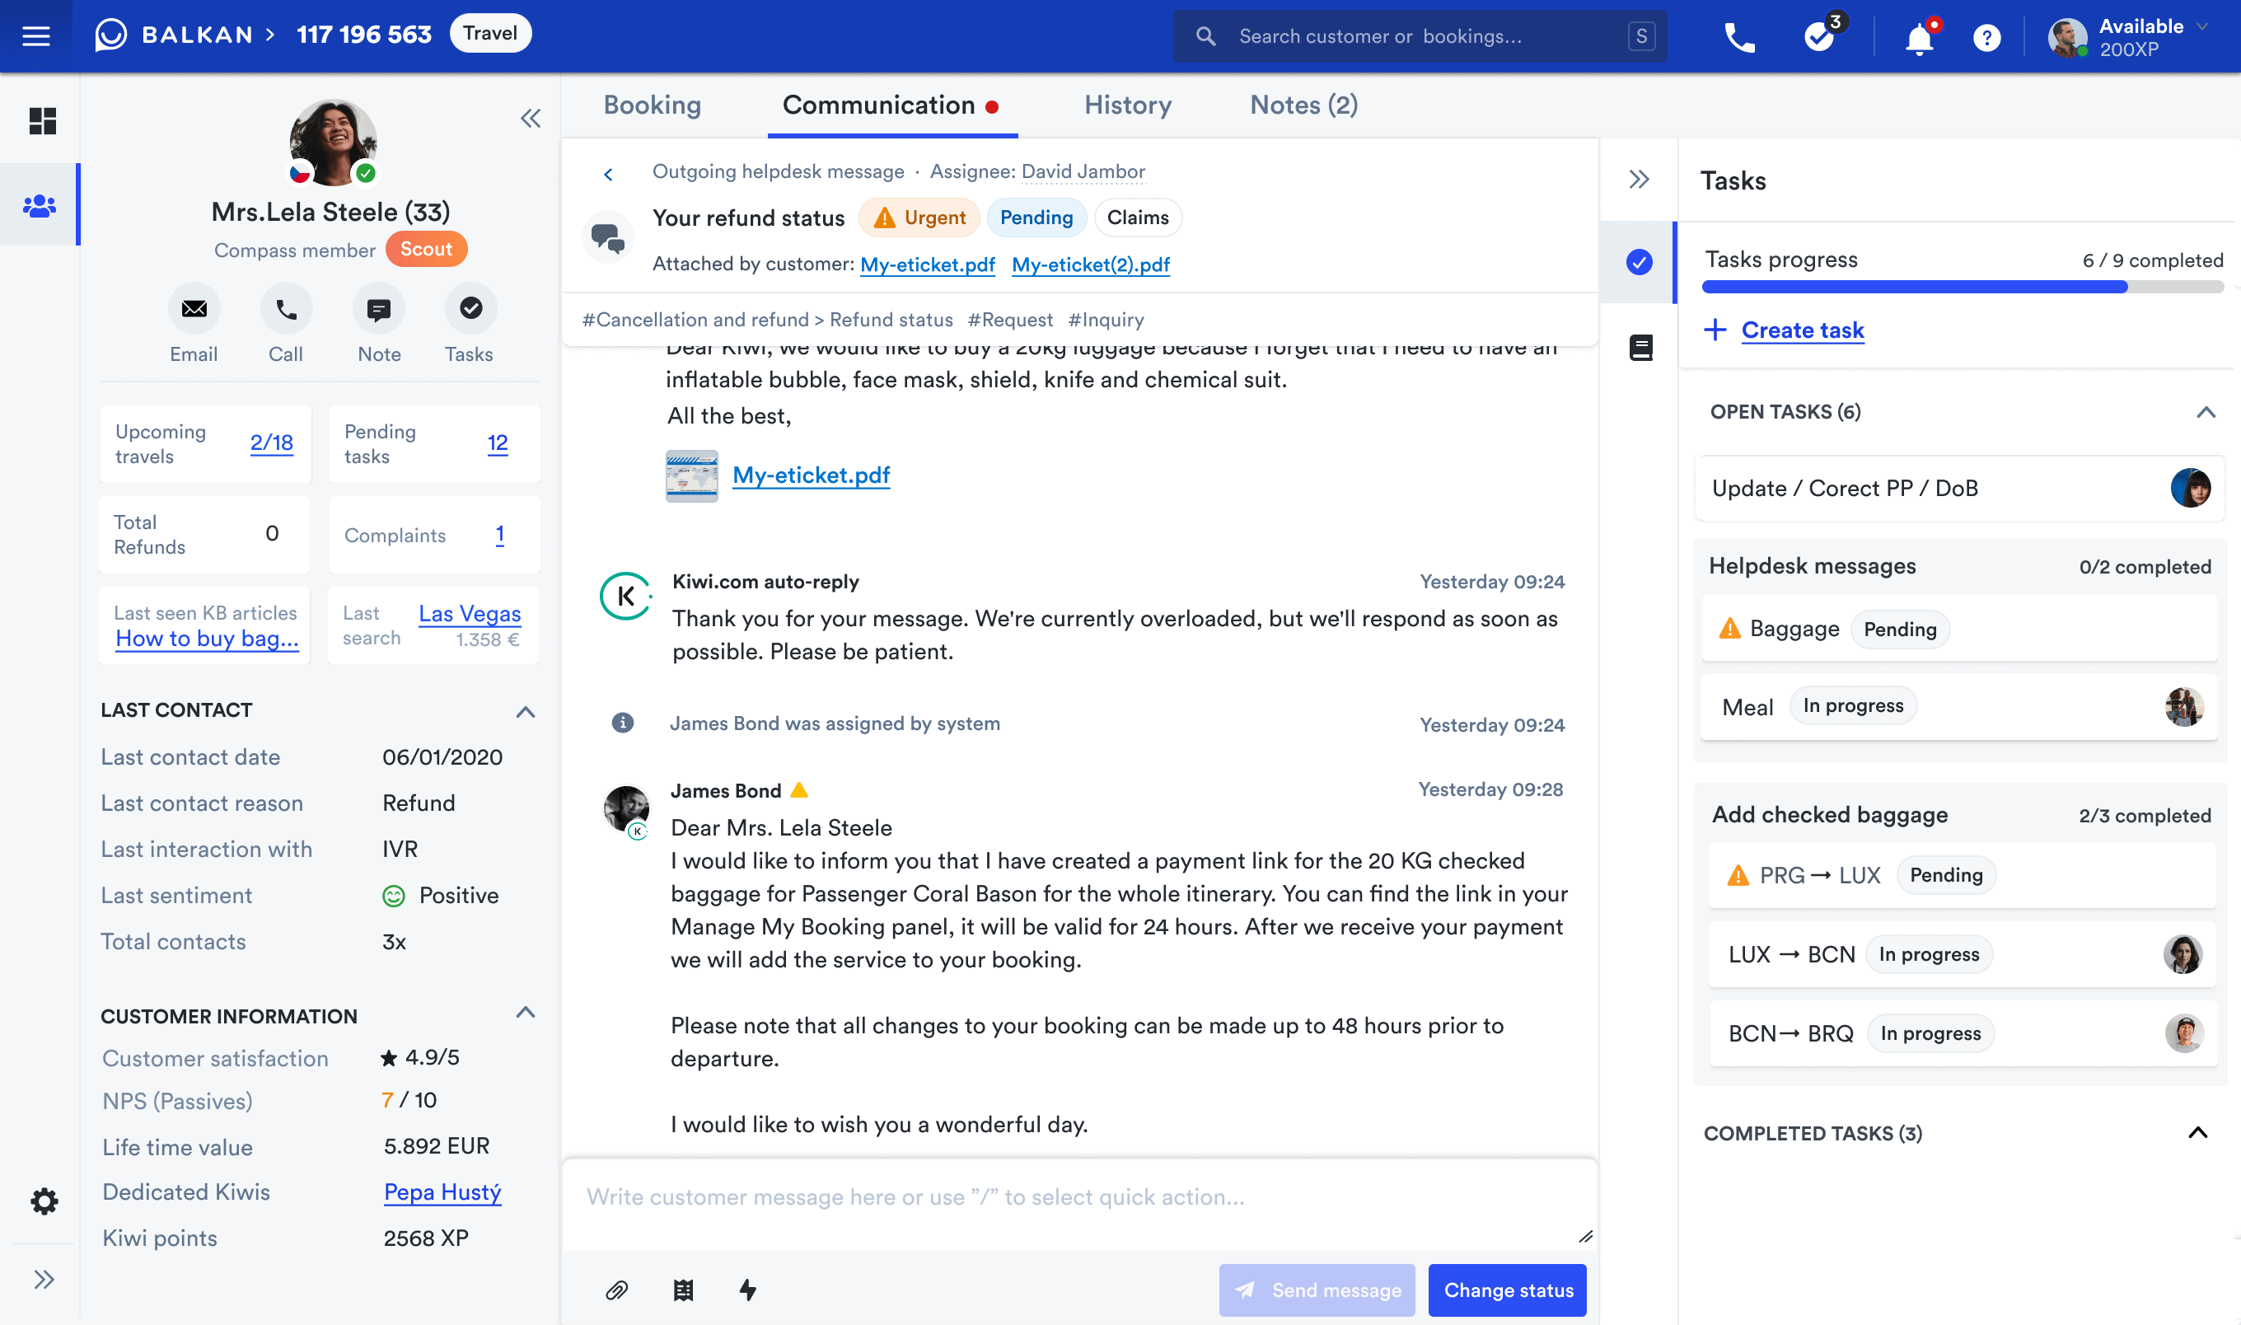Open tasks checkmark icon with badge 3
The width and height of the screenshot is (2241, 1325).
pos(1820,35)
